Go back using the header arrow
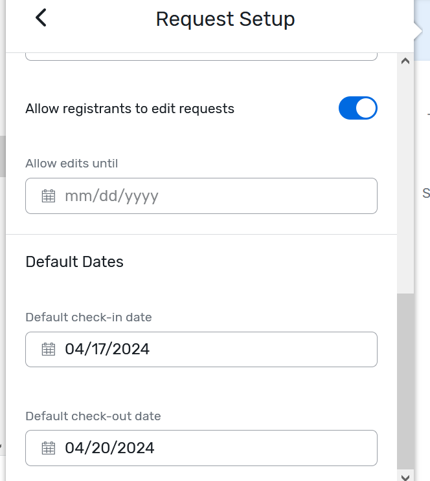Image resolution: width=430 pixels, height=481 pixels. coord(41,18)
